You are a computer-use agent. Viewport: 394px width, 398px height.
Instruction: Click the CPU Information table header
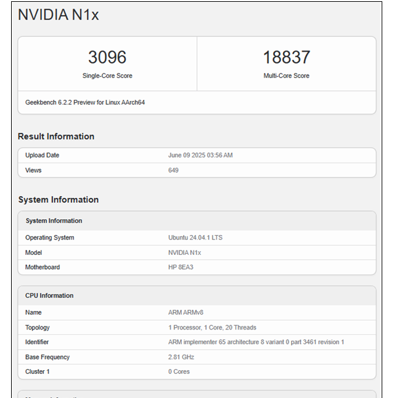click(49, 296)
